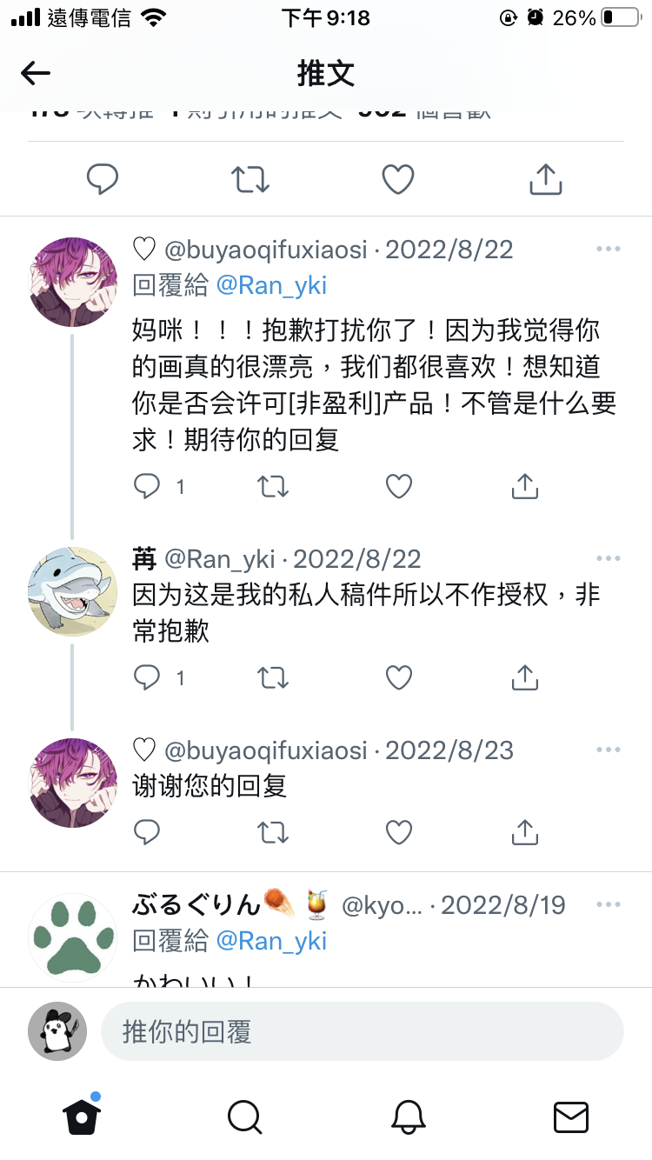Like buyaoqifuxiaosi's reply about 非盈利 products
652x1160 pixels.
click(399, 486)
